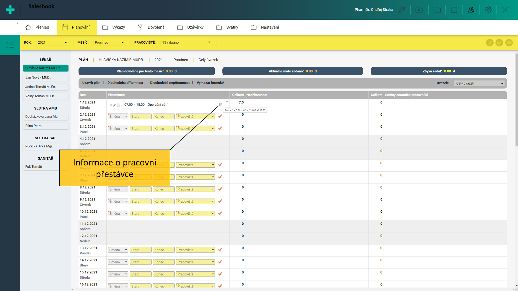
Task: Open Směna dropdown for 3.12.2021
Action: pyautogui.click(x=118, y=129)
